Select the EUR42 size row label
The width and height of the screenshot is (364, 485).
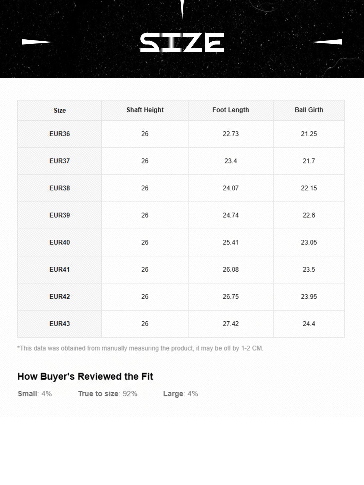click(60, 297)
